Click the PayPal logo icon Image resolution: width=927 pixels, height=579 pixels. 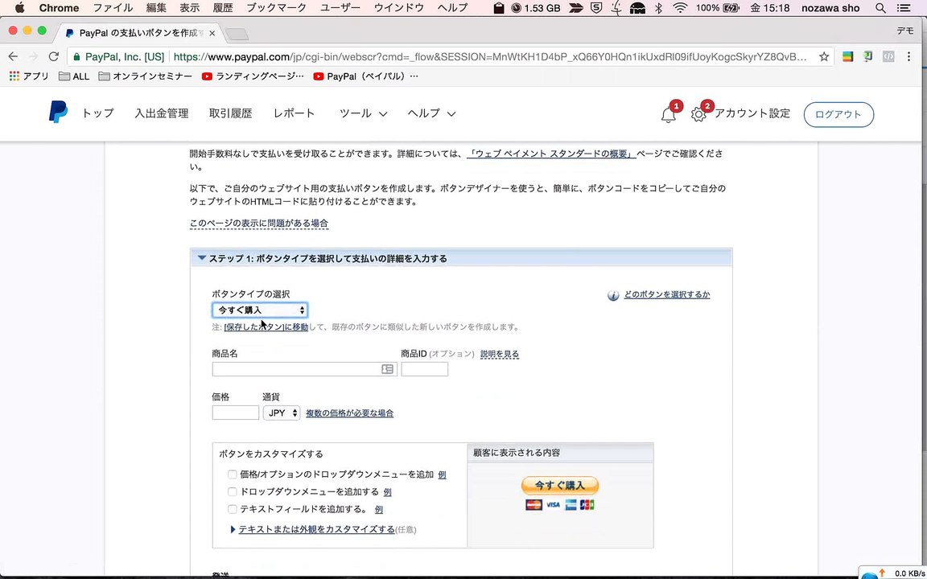58,112
